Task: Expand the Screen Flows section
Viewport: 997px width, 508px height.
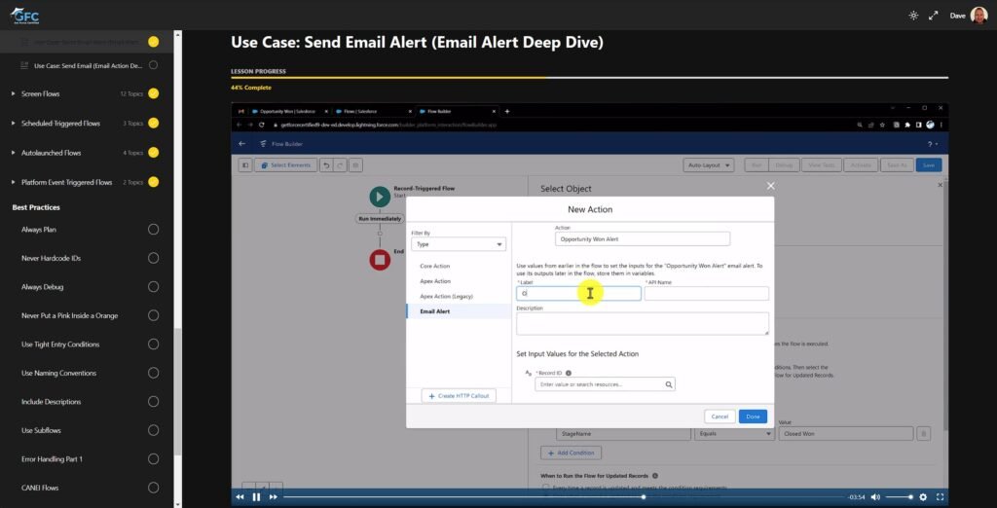Action: click(14, 93)
